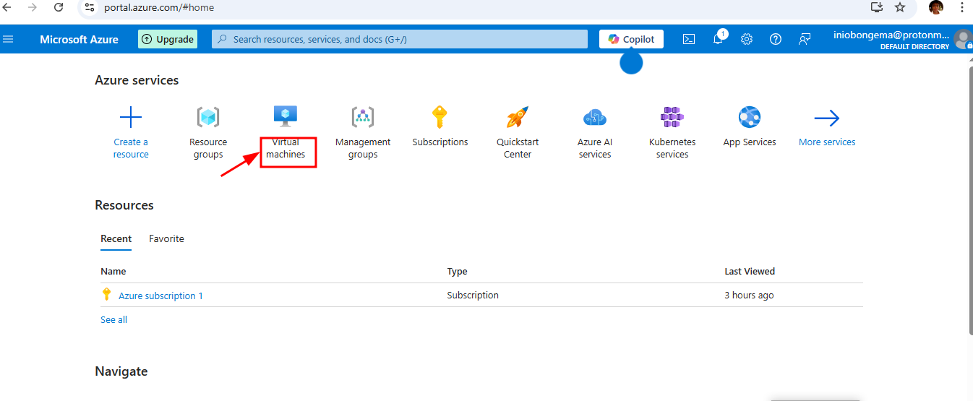
Task: Go back with browser back arrow
Action: (7, 7)
